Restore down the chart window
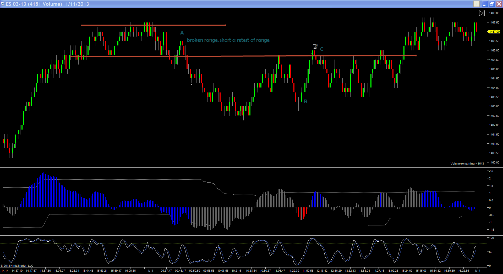Viewport: 503px width, 274px height. coord(492,4)
